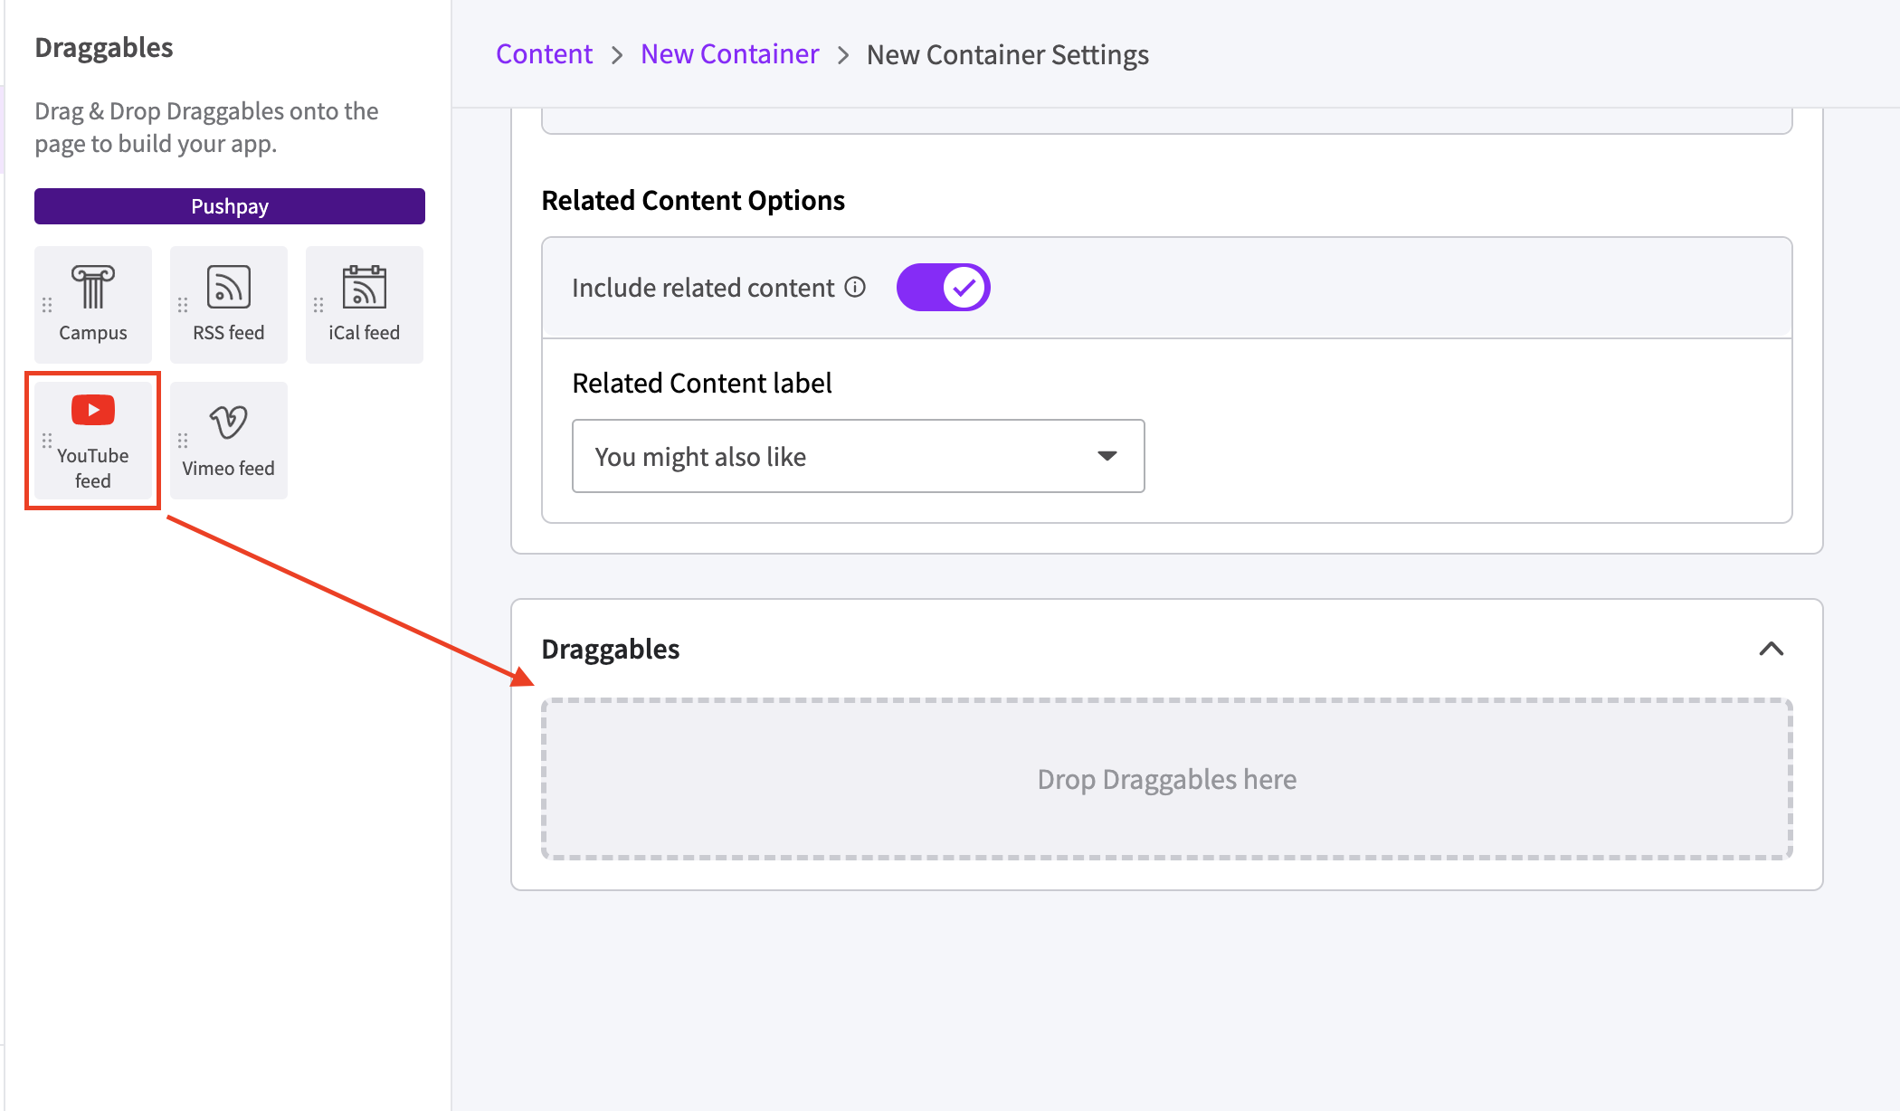
Task: Open the New Container breadcrumb item
Action: (x=729, y=54)
